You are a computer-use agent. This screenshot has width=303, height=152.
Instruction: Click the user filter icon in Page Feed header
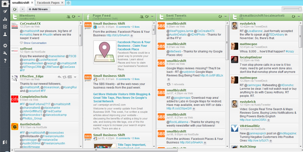tap(142, 16)
